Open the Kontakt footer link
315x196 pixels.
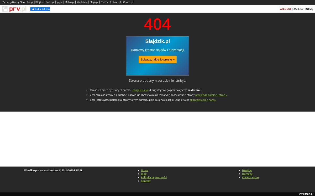coord(146,181)
